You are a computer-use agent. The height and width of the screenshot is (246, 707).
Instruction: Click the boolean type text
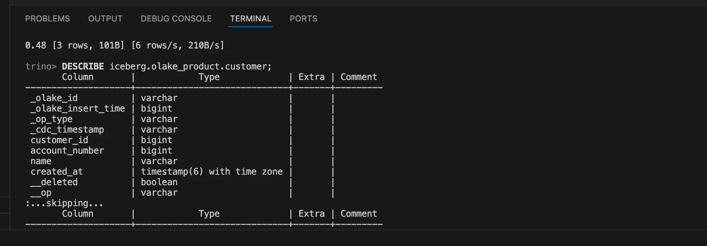pos(159,182)
